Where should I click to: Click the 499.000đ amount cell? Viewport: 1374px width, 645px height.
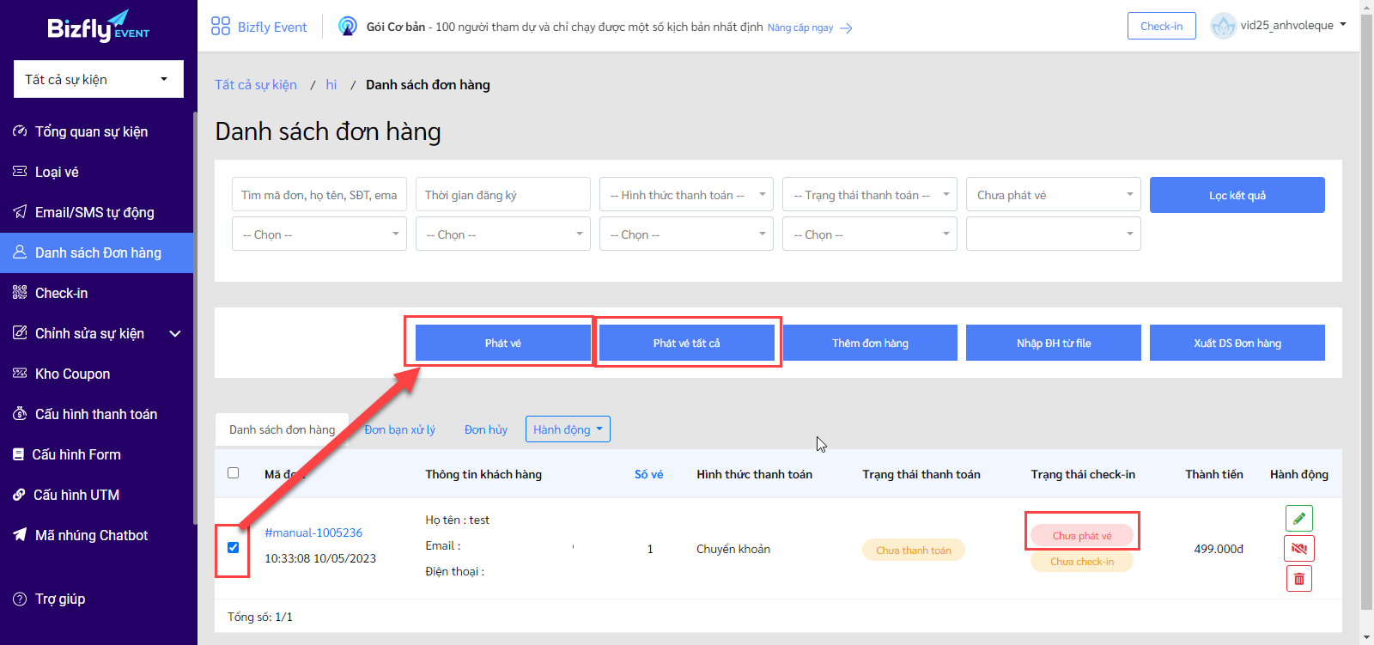coord(1219,549)
